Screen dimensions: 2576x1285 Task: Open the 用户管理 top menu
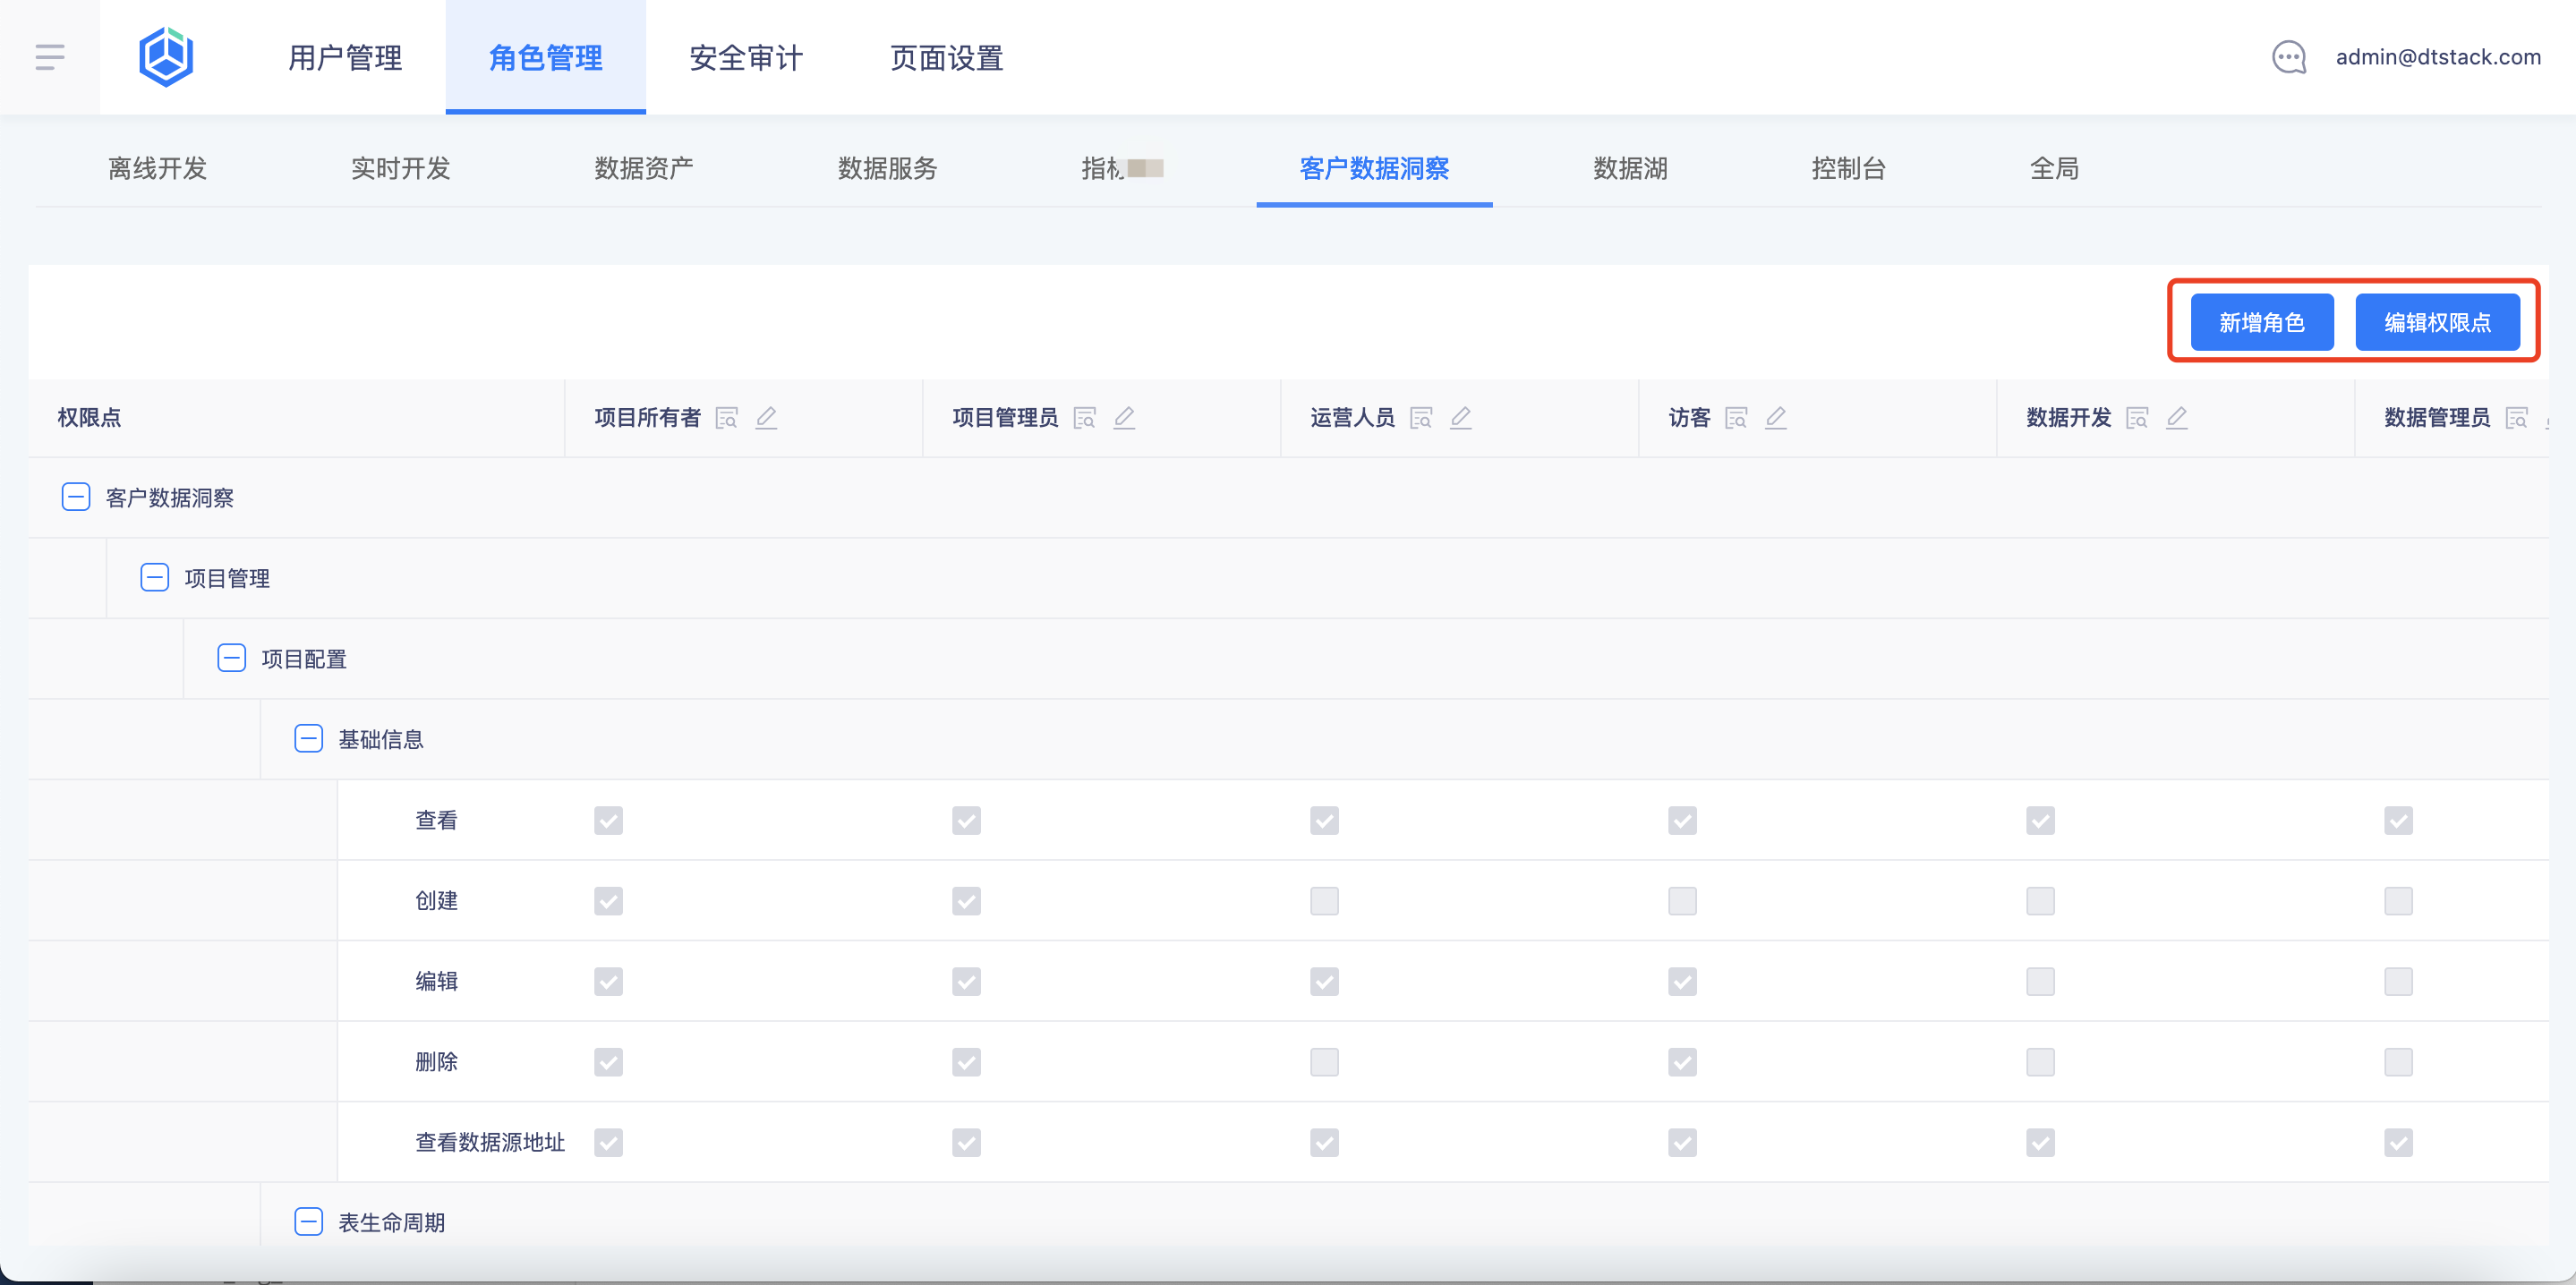(x=345, y=57)
